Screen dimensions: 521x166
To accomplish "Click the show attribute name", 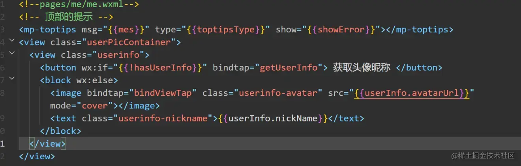I will pos(286,30).
